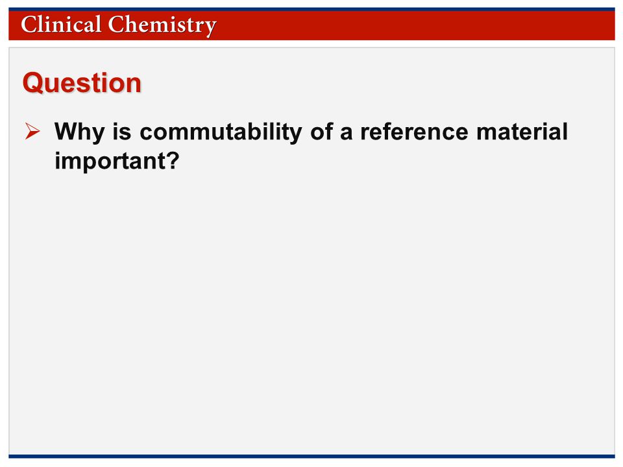Click the letter Q of Question heading

coord(32,82)
